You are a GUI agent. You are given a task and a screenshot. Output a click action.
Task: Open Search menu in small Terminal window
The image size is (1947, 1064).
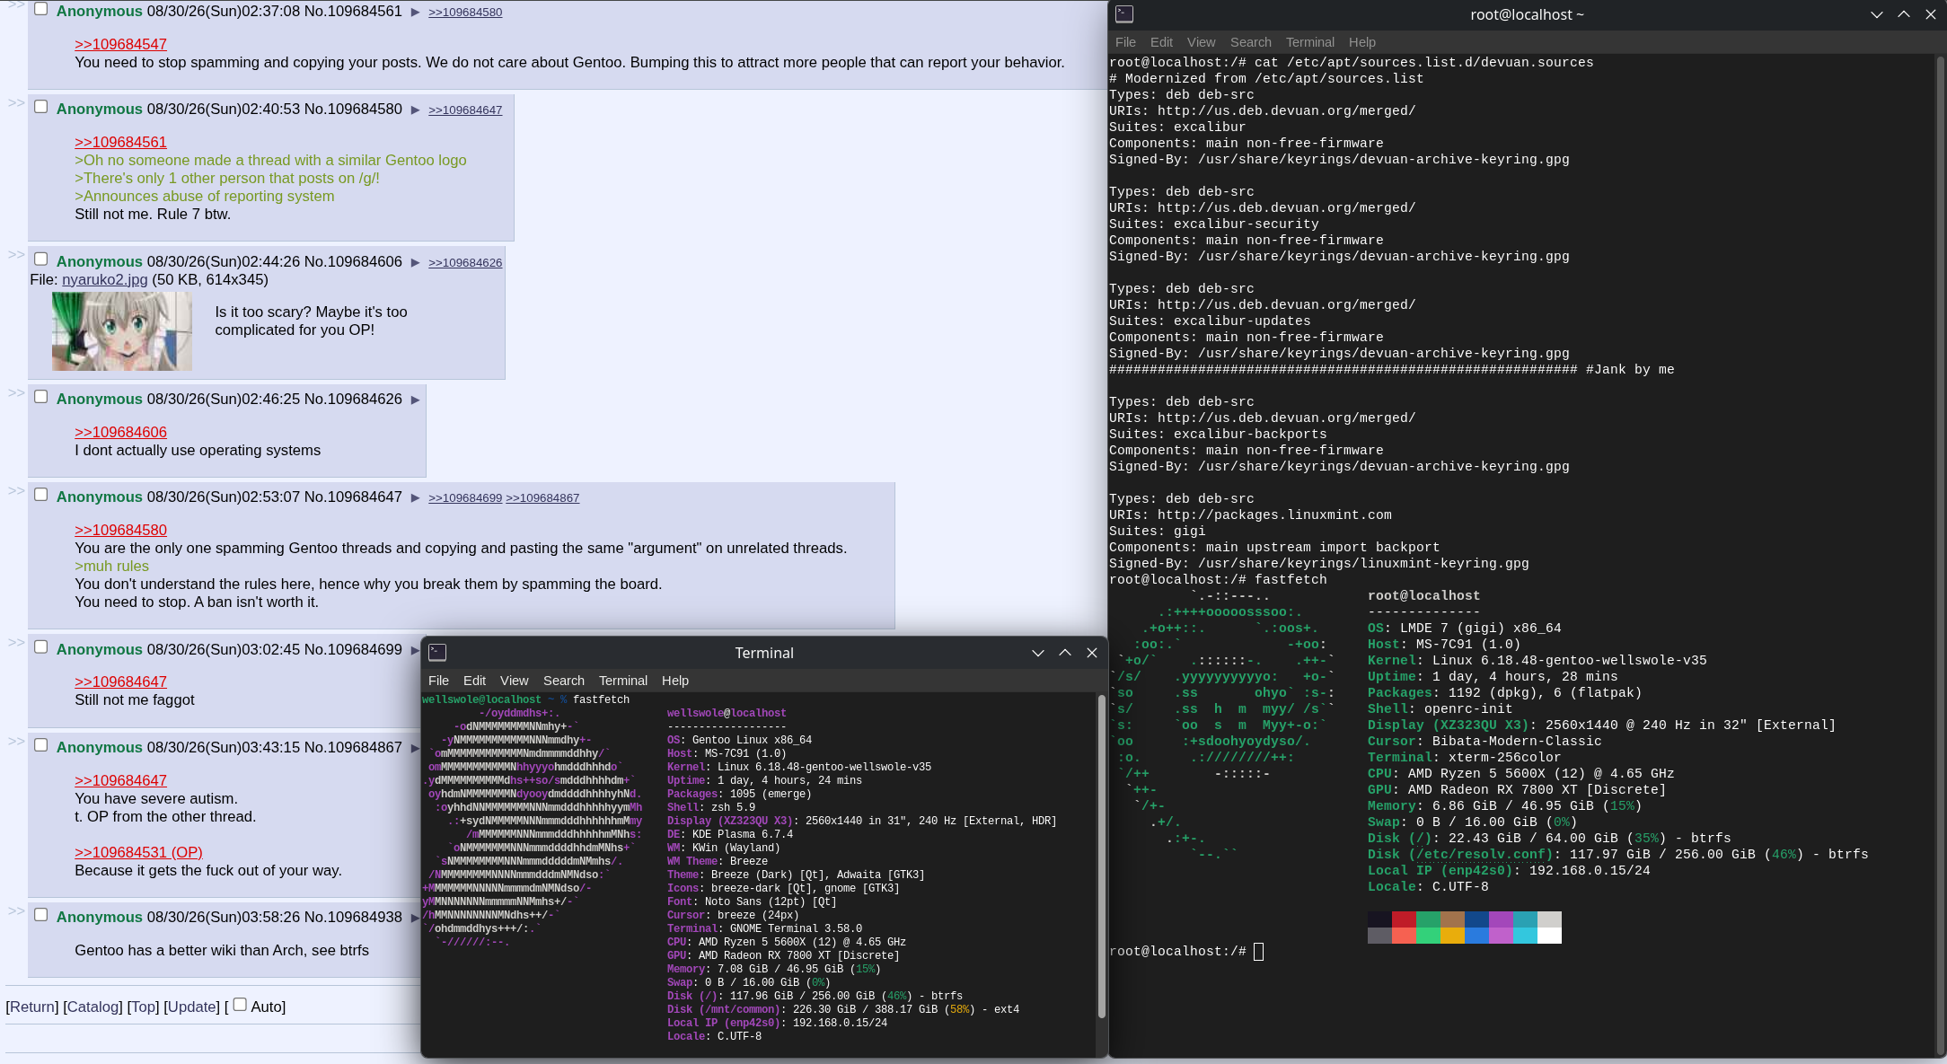(x=563, y=681)
